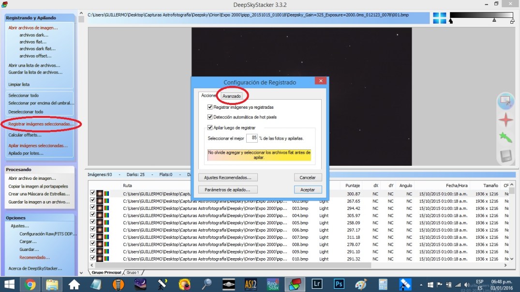Select the rectangle selection tool icon
The height and width of the screenshot is (292, 520).
[505, 101]
